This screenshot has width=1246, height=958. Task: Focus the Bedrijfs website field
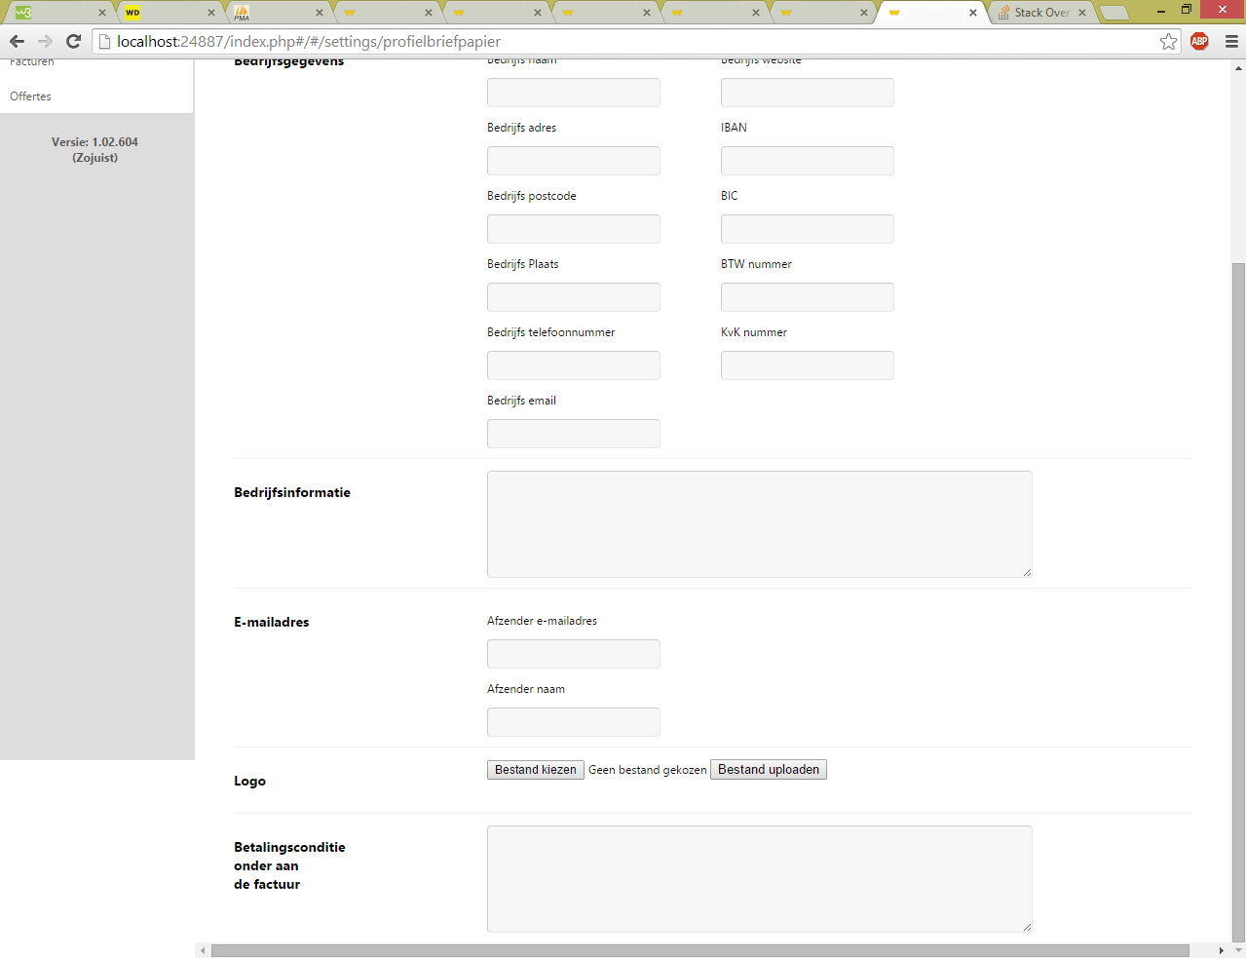click(808, 93)
